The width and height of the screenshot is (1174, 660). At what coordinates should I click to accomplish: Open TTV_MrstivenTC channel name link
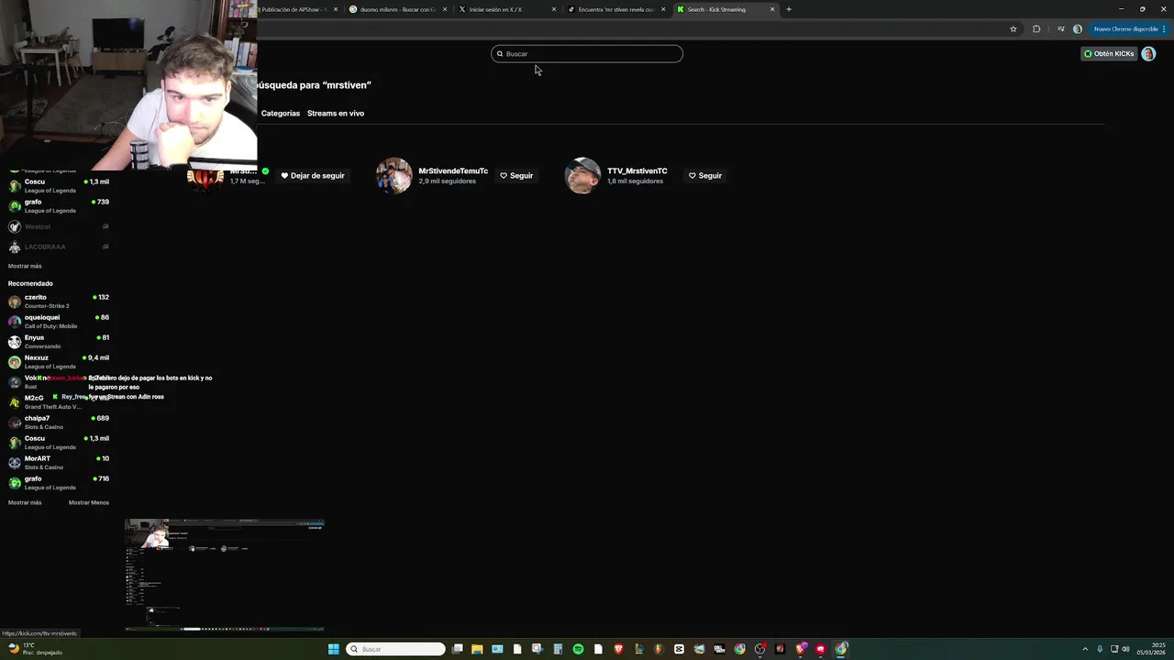[637, 171]
